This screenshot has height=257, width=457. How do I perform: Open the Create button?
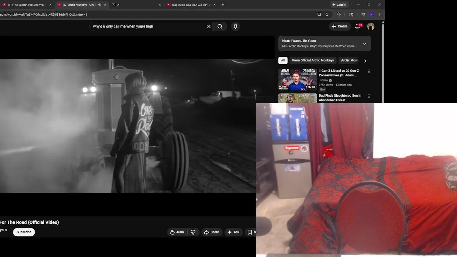pyautogui.click(x=339, y=26)
